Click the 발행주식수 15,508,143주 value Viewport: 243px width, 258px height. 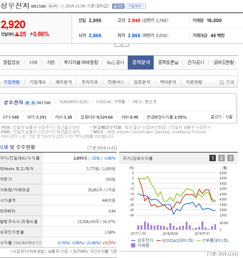click(88, 222)
